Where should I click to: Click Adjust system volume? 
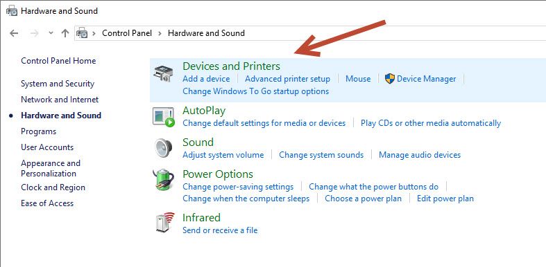coord(223,155)
